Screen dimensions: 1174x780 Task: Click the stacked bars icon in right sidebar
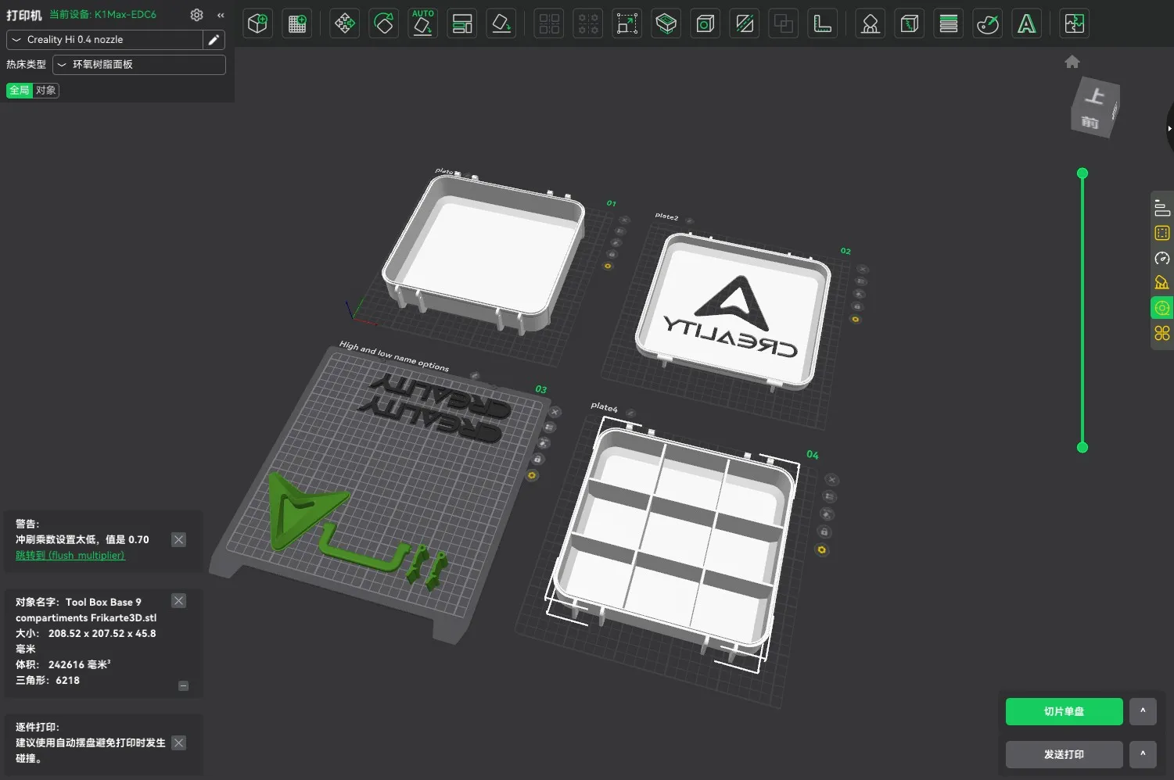(x=1162, y=208)
